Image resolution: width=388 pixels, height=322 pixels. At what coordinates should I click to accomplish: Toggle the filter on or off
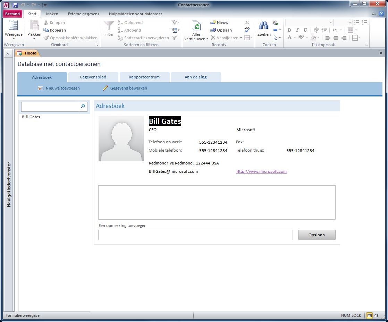[x=175, y=38]
